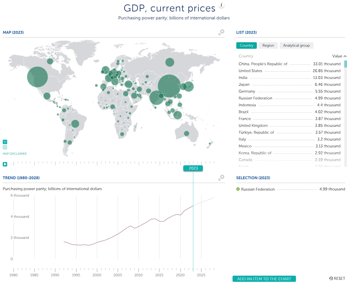347x283 pixels.
Task: Click the 2023 year marker on the timeline
Action: tap(193, 168)
